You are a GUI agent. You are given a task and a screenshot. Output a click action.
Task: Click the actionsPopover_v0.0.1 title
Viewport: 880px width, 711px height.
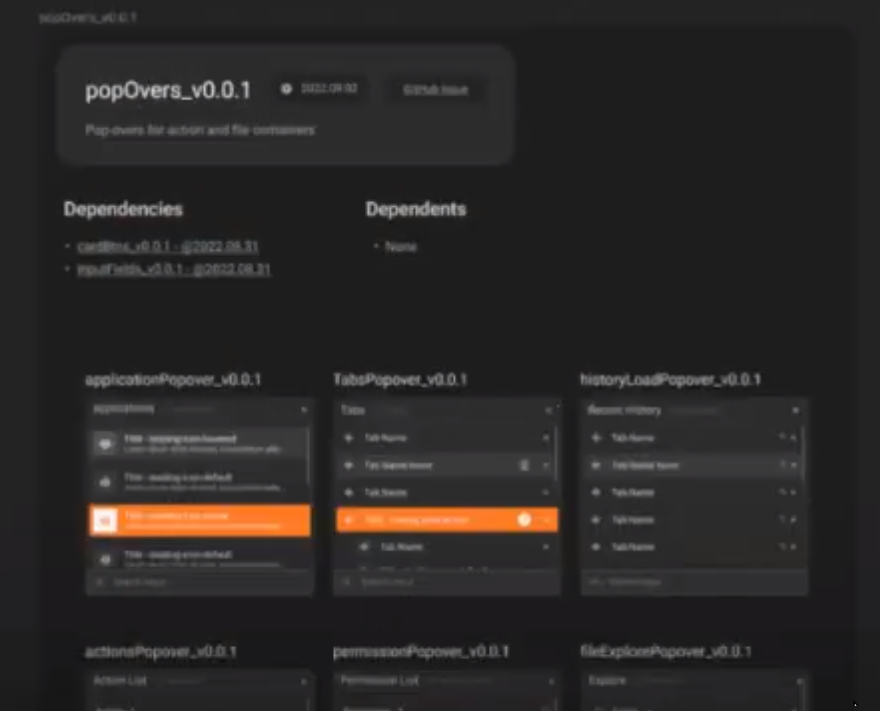click(160, 652)
